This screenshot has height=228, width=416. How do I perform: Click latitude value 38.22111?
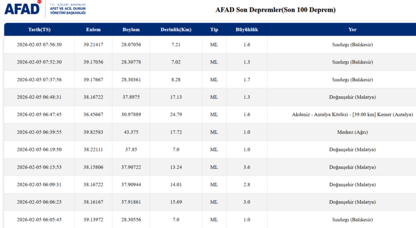coord(93,150)
